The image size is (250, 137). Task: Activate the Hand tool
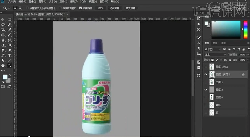pyautogui.click(x=3, y=65)
